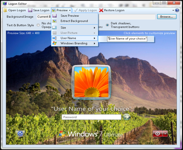Viewport: 183px width, 150px height.
Task: Expand the Size submenu arrow
Action: (x=94, y=28)
